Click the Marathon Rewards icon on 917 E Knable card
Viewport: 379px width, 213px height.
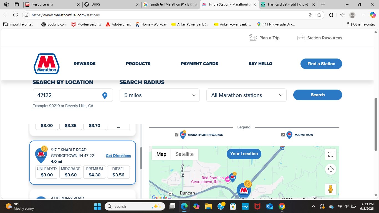tap(41, 154)
